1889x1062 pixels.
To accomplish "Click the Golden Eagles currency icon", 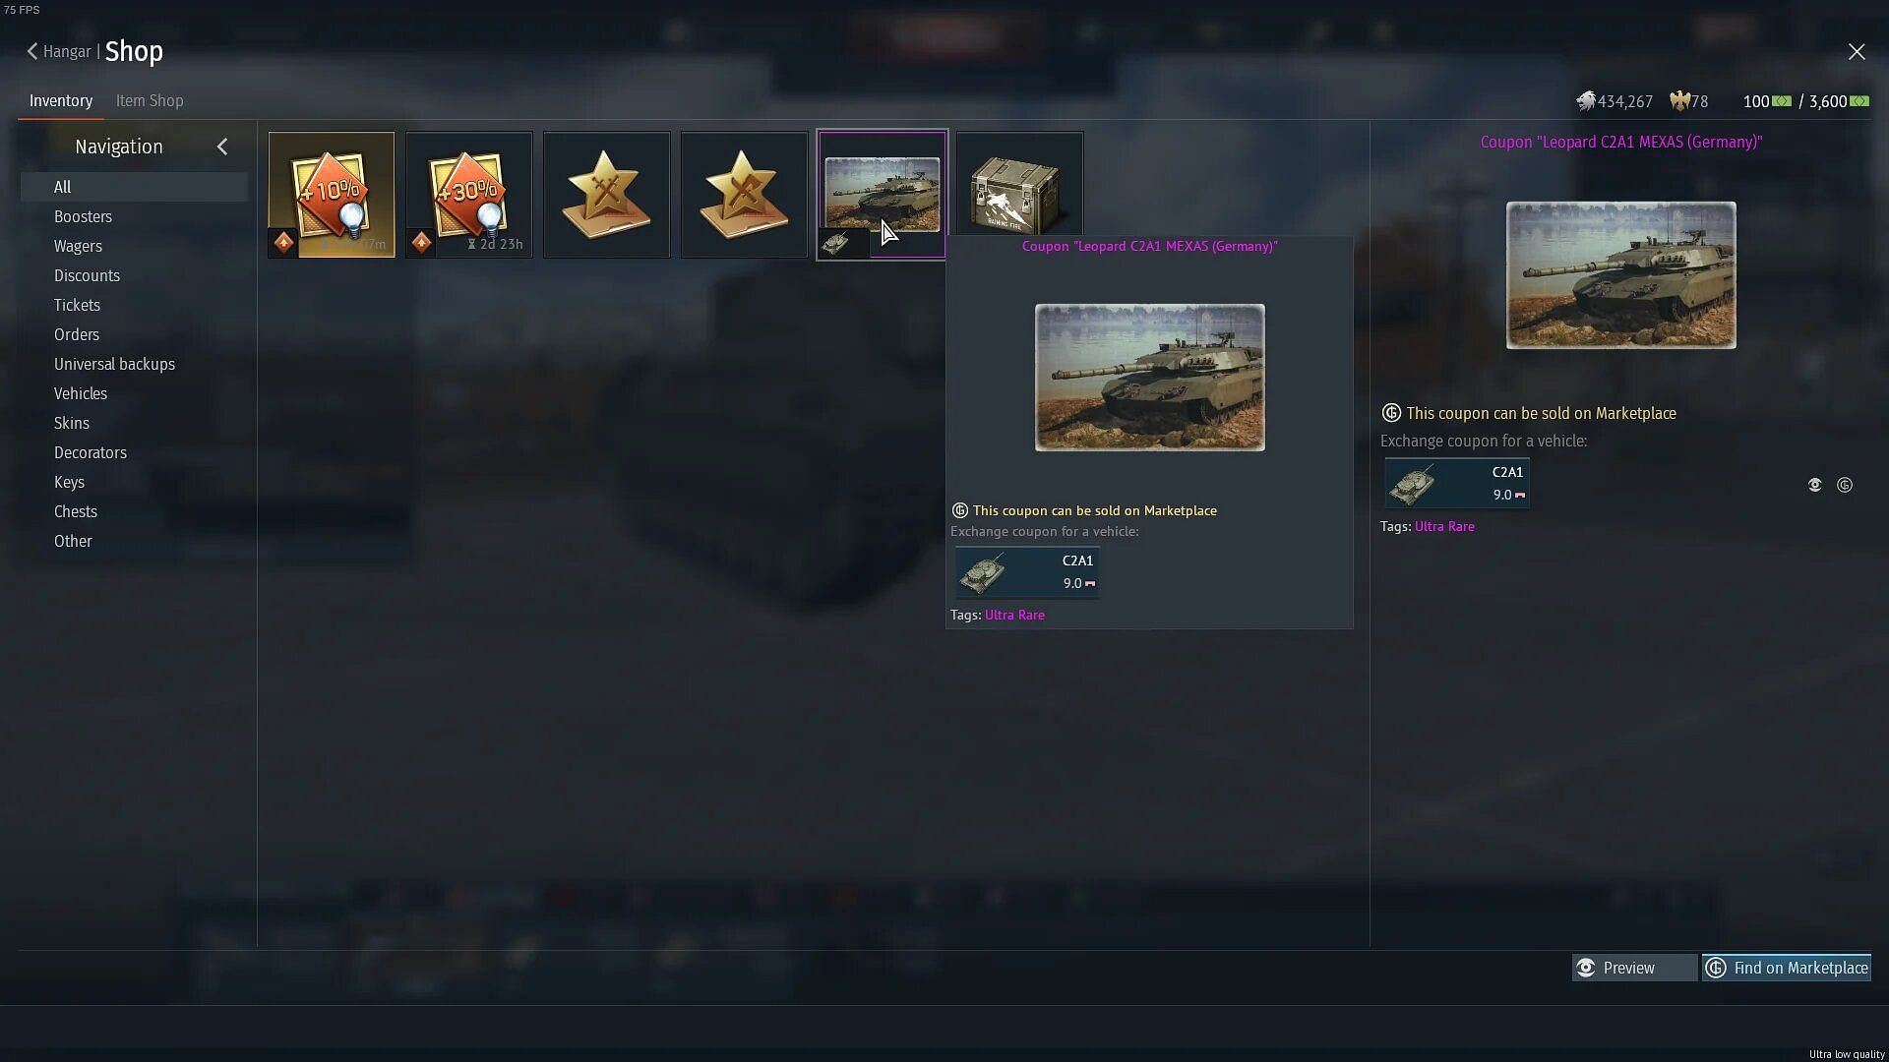I will [x=1679, y=101].
